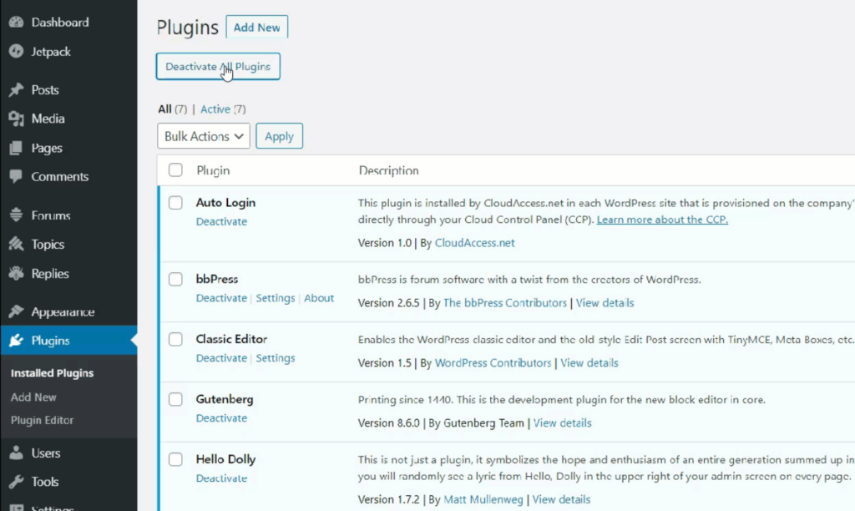Click the Comments bubble icon

click(17, 176)
